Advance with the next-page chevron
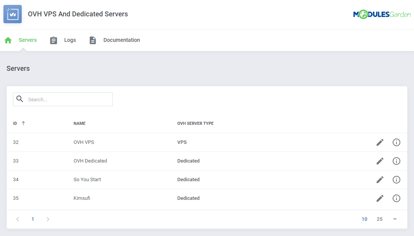The width and height of the screenshot is (414, 236). tap(48, 219)
